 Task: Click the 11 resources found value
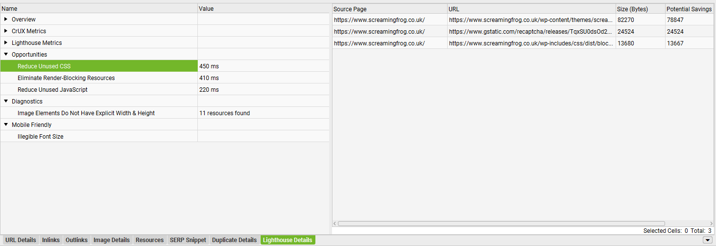[263, 113]
